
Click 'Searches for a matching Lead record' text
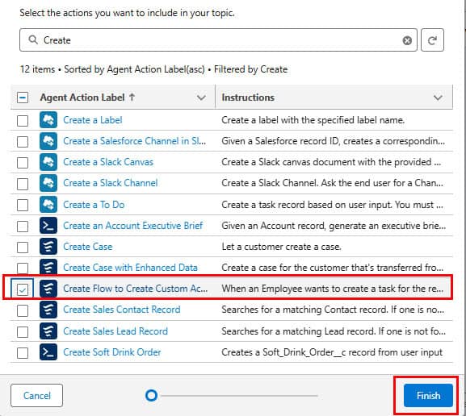pos(334,331)
